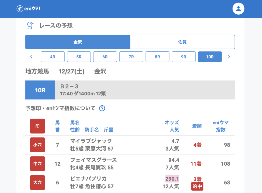Viewport: 262px width, 193px height.
Task: Open the user account profile icon
Action: coord(238,9)
